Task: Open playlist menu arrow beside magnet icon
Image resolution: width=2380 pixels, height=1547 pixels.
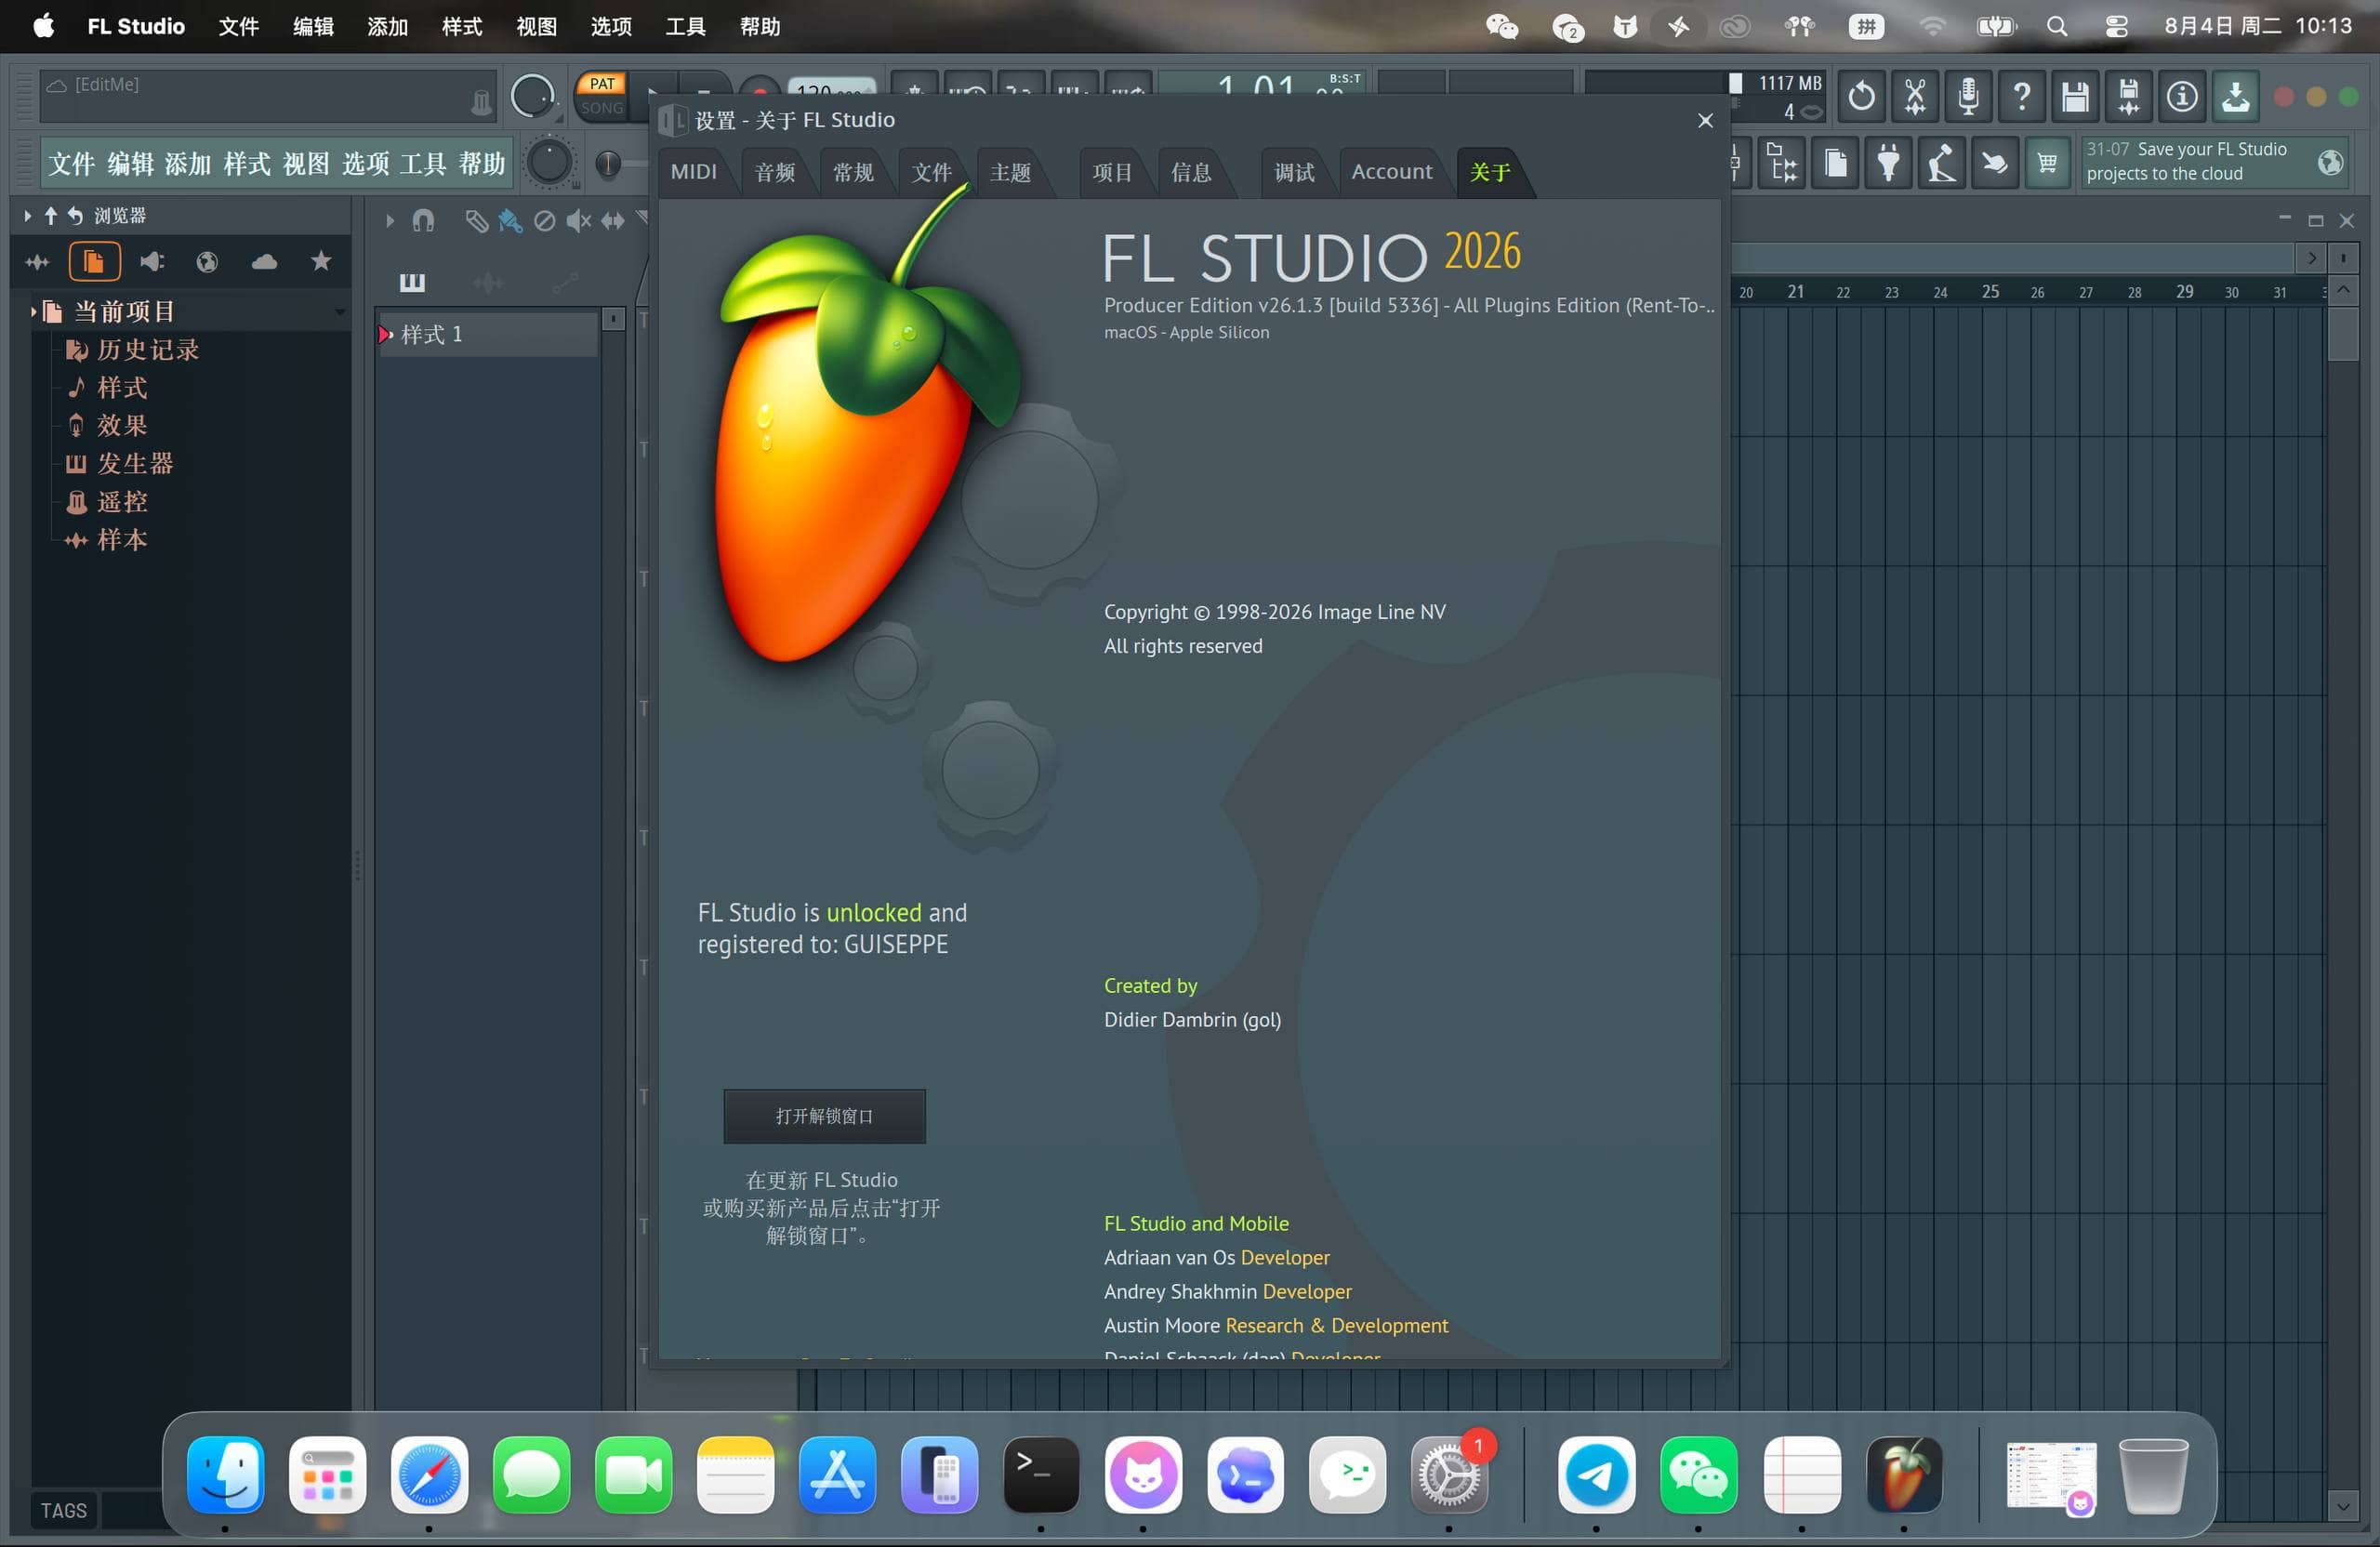Action: [x=390, y=221]
